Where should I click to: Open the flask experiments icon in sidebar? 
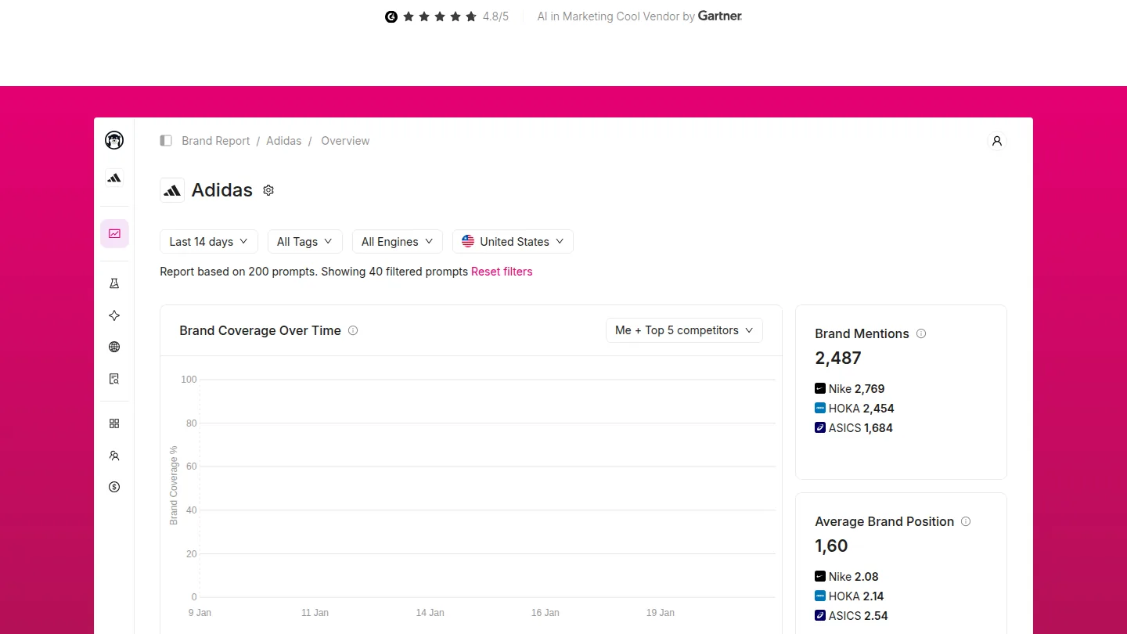(114, 283)
